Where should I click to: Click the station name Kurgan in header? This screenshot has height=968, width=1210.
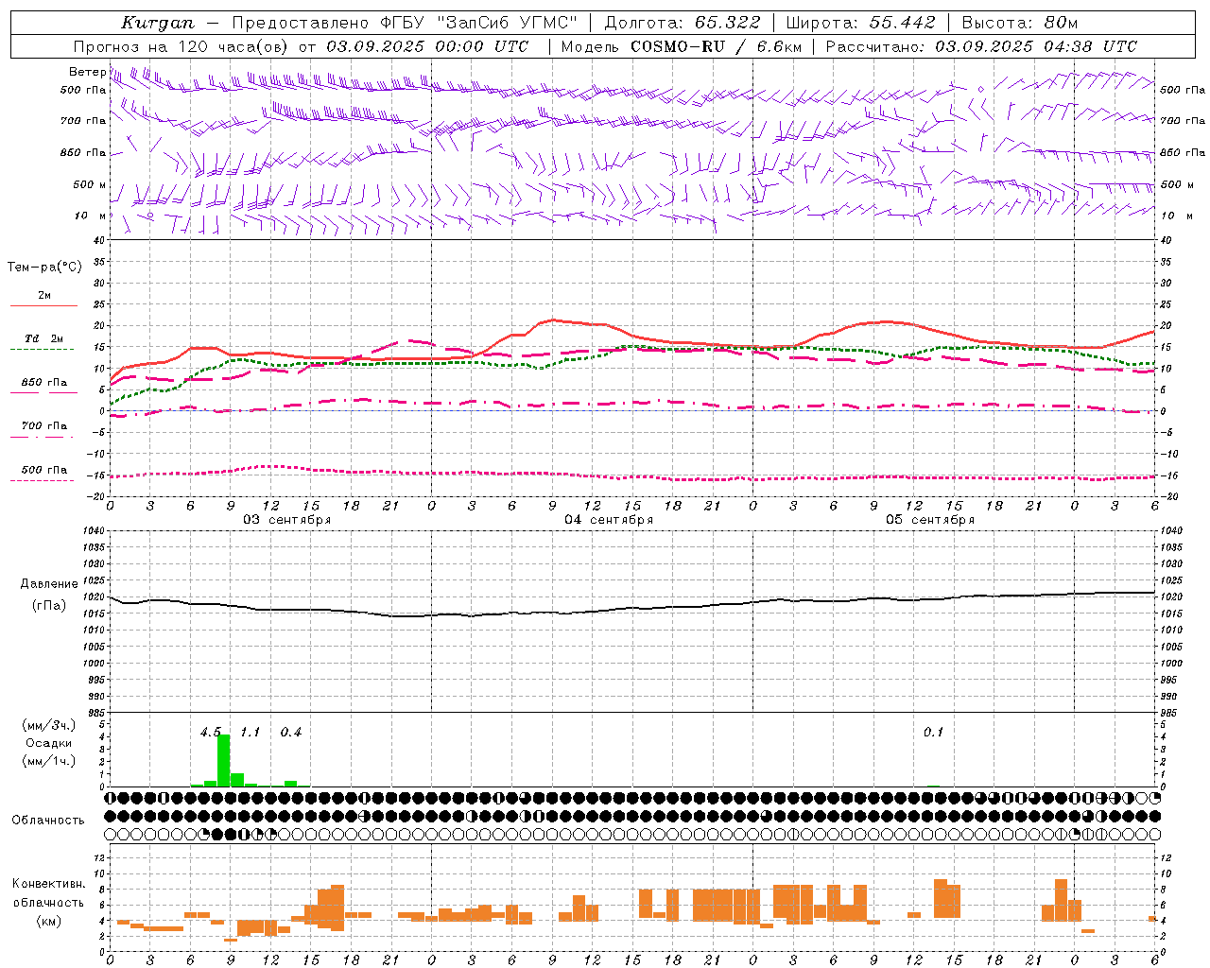pos(157,23)
